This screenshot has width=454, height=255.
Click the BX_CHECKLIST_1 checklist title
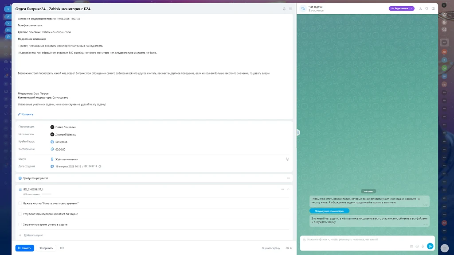(33, 189)
